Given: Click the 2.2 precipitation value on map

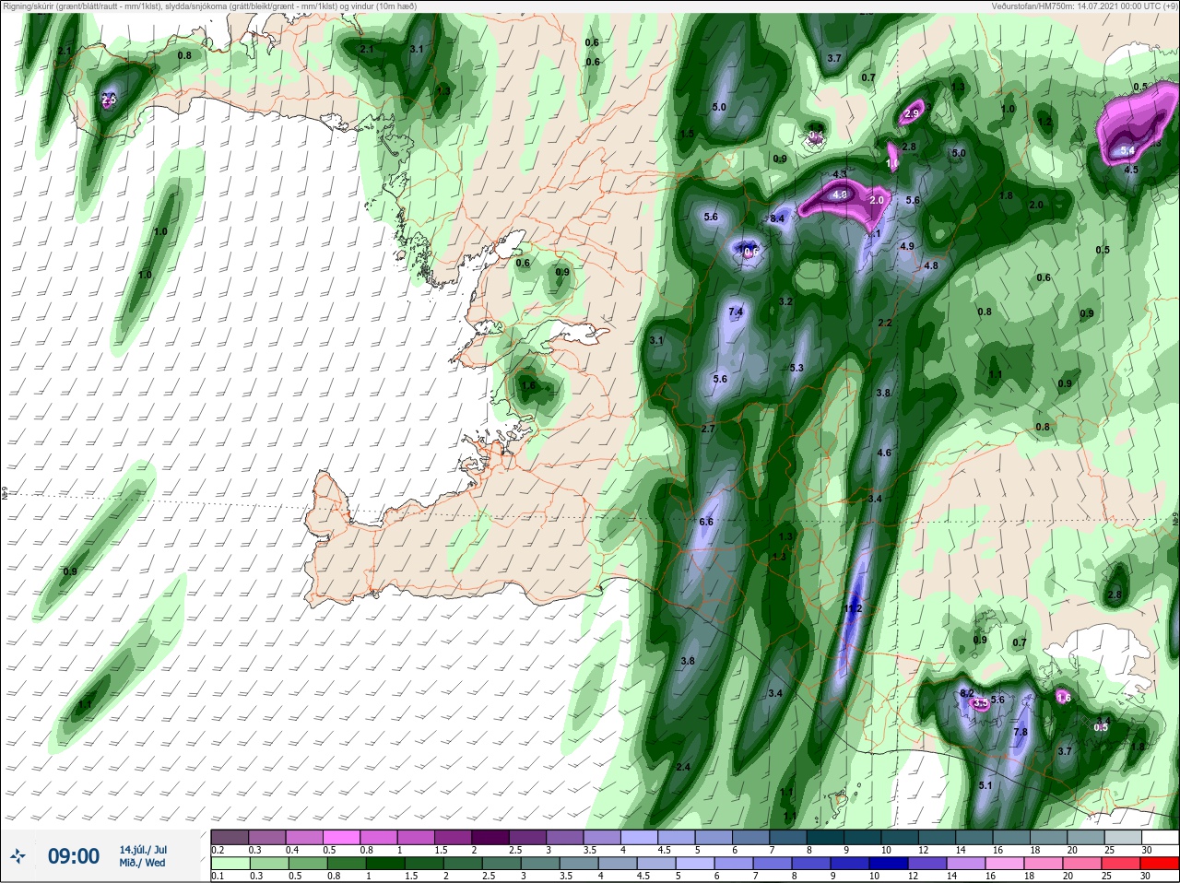Looking at the screenshot, I should 885,323.
